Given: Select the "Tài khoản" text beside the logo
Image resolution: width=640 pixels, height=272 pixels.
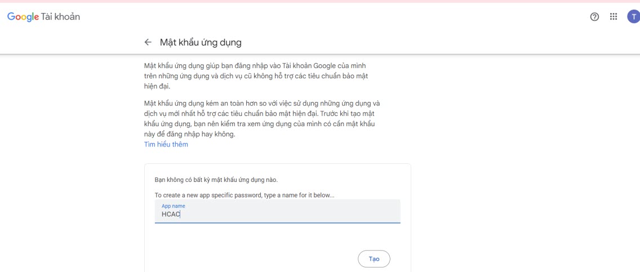Looking at the screenshot, I should [61, 17].
